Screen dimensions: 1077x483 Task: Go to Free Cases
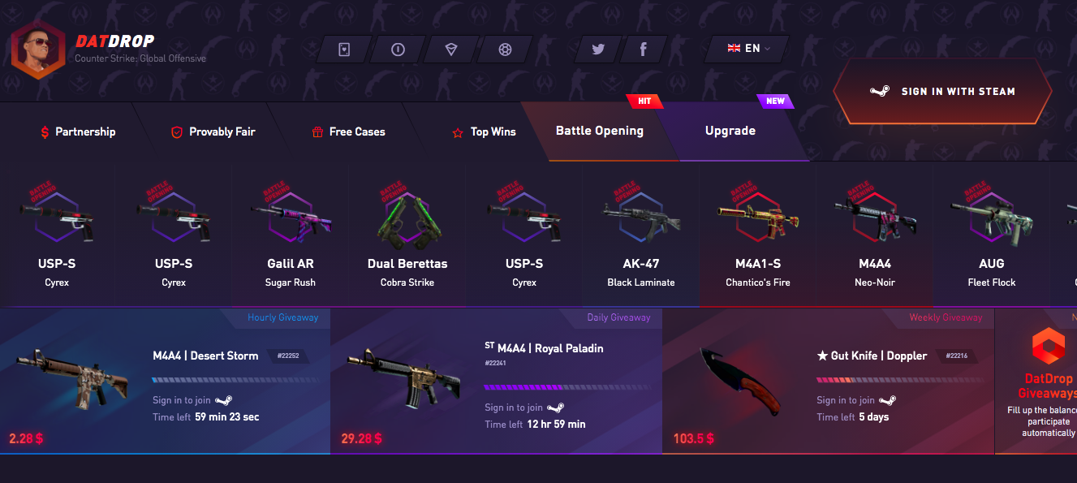click(x=349, y=132)
